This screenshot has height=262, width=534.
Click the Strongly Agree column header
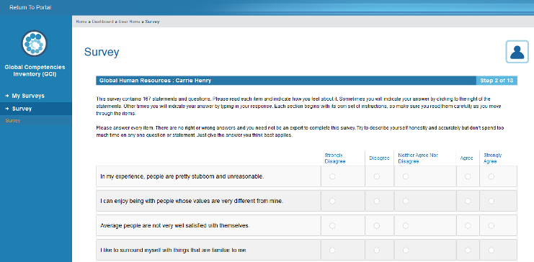pyautogui.click(x=492, y=158)
